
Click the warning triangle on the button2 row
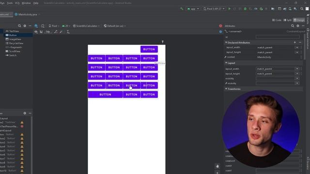(x=22, y=139)
